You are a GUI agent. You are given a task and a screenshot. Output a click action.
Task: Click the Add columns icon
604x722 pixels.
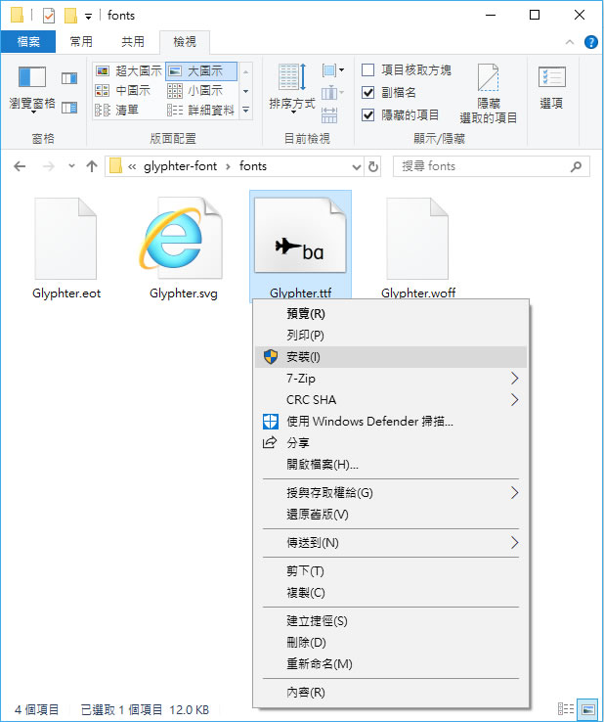(333, 93)
